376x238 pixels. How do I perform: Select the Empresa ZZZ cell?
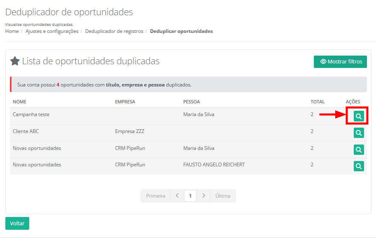point(129,131)
